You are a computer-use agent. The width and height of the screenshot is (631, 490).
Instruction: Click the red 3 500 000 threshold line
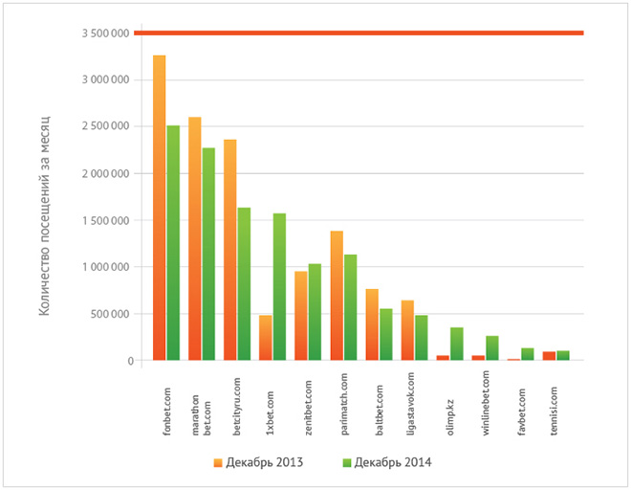(359, 33)
